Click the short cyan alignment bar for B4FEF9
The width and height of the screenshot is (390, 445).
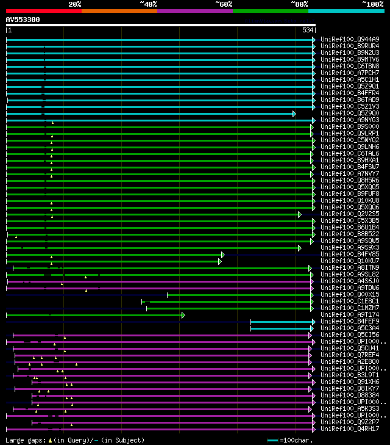click(282, 322)
